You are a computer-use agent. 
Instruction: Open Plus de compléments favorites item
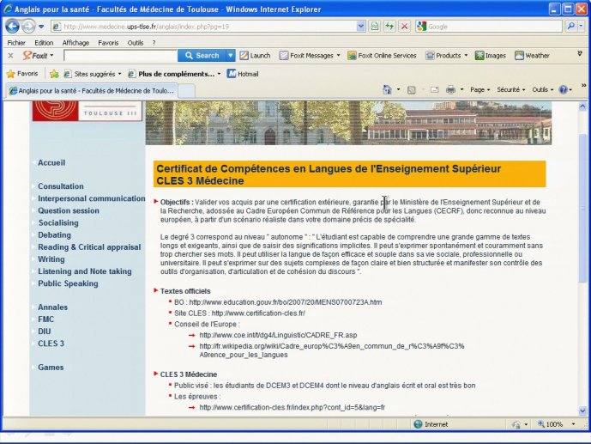pyautogui.click(x=174, y=74)
